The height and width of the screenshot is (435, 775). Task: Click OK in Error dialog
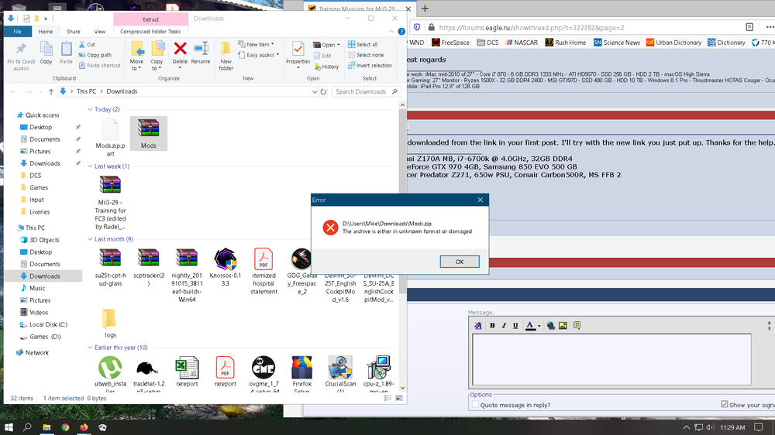pos(459,262)
